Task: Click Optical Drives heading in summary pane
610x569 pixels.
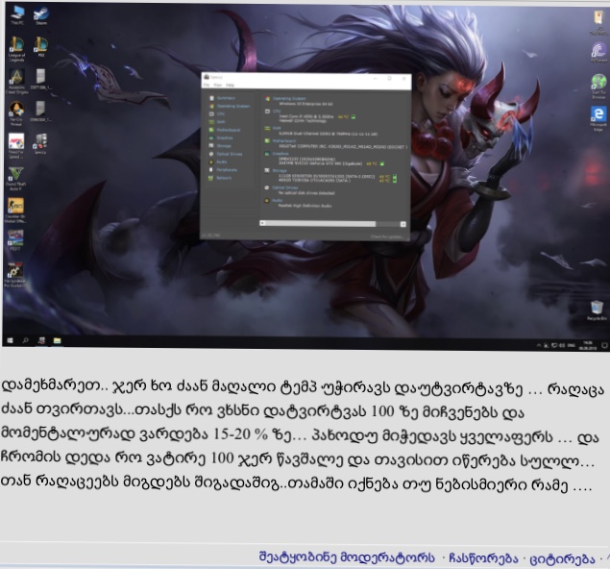Action: tap(285, 187)
